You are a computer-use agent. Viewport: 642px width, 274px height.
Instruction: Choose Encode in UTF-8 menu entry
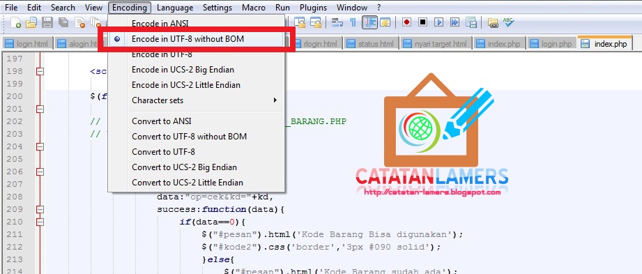(x=196, y=54)
